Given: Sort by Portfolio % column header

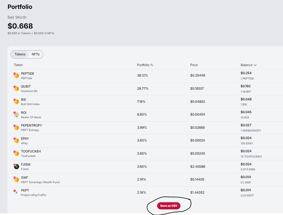Looking at the screenshot, I should pos(145,65).
